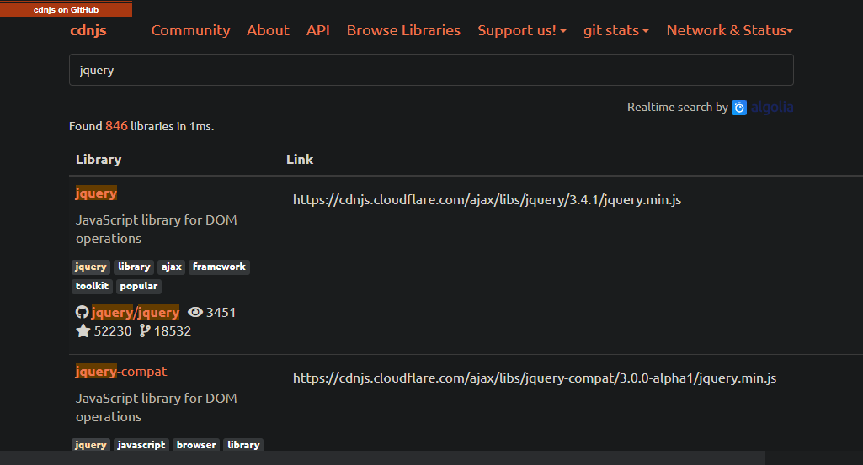Select the jquery-compat 3.0.0-alpha1 CDN URL
Image resolution: width=863 pixels, height=465 pixels.
click(535, 378)
